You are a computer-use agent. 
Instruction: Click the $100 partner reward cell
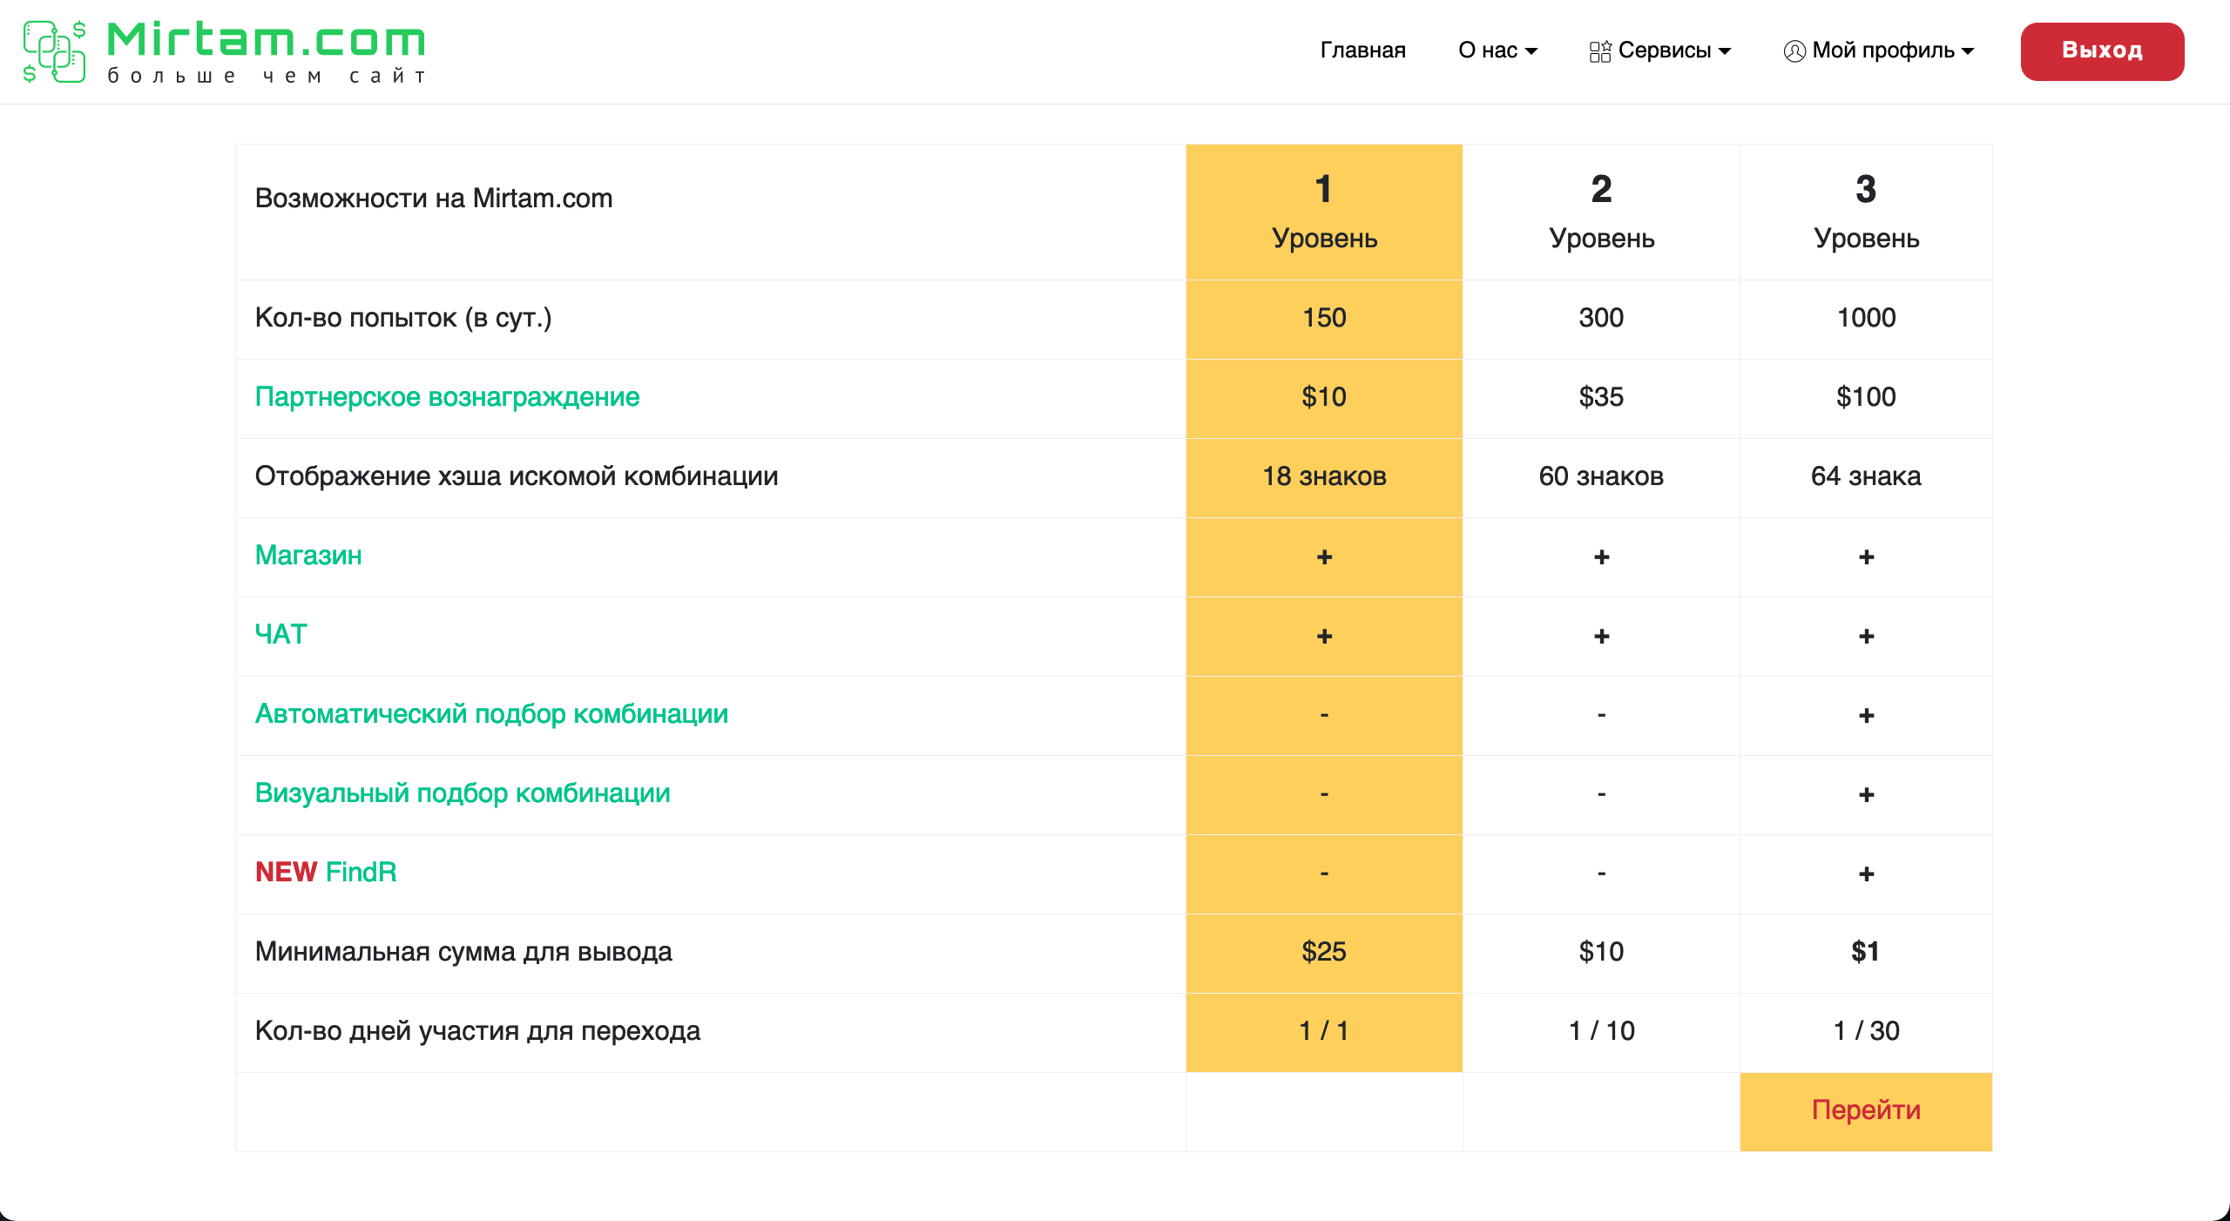coord(1866,397)
